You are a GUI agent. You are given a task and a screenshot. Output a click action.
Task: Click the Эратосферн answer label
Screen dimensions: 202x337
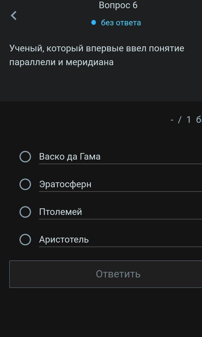point(65,184)
